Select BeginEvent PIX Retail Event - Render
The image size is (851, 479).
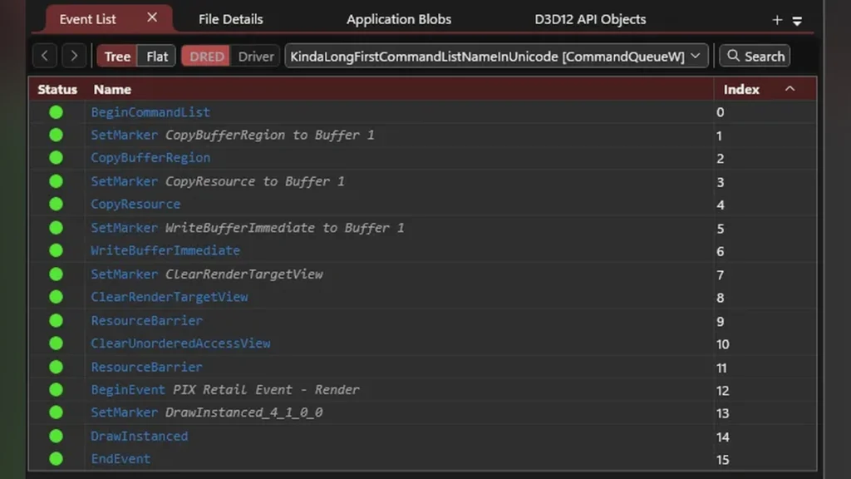point(423,390)
